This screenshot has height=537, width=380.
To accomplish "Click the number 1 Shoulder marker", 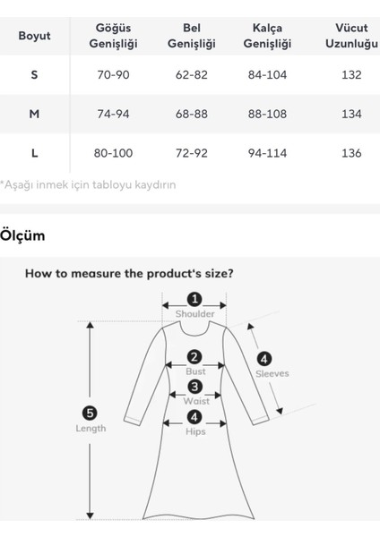I will (x=194, y=299).
